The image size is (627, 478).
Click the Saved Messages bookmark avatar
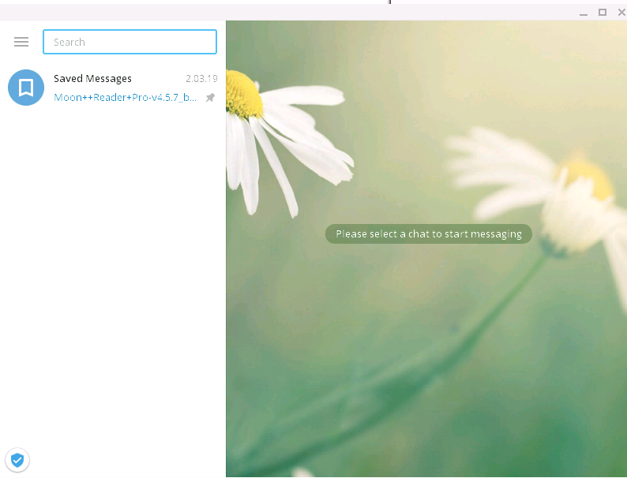25,88
